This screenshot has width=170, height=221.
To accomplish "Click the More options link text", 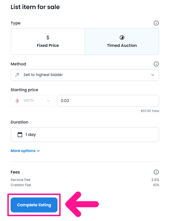I will tap(23, 151).
